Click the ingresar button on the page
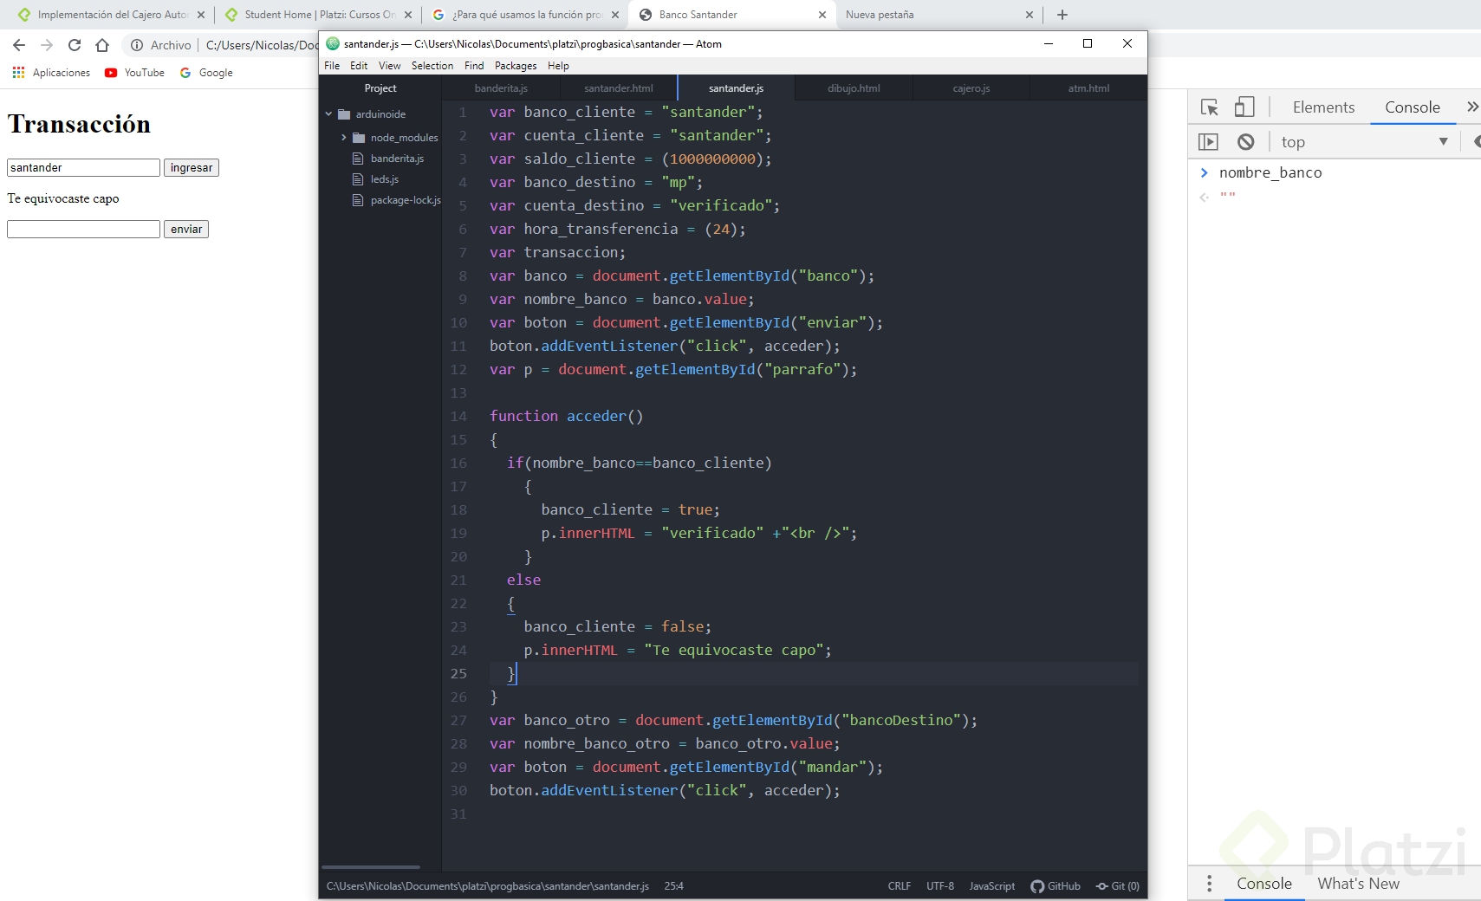The image size is (1481, 901). click(192, 168)
